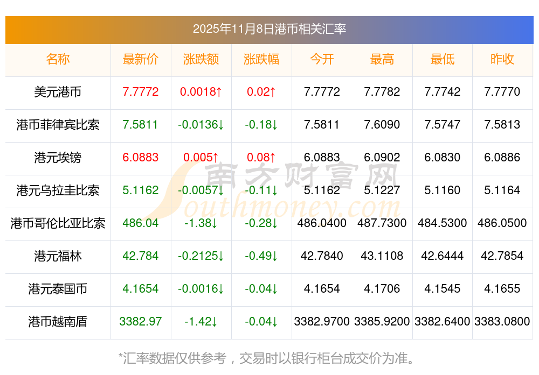Click the row name '港币哥伦比亚比索'
The height and width of the screenshot is (375, 539).
pyautogui.click(x=58, y=223)
